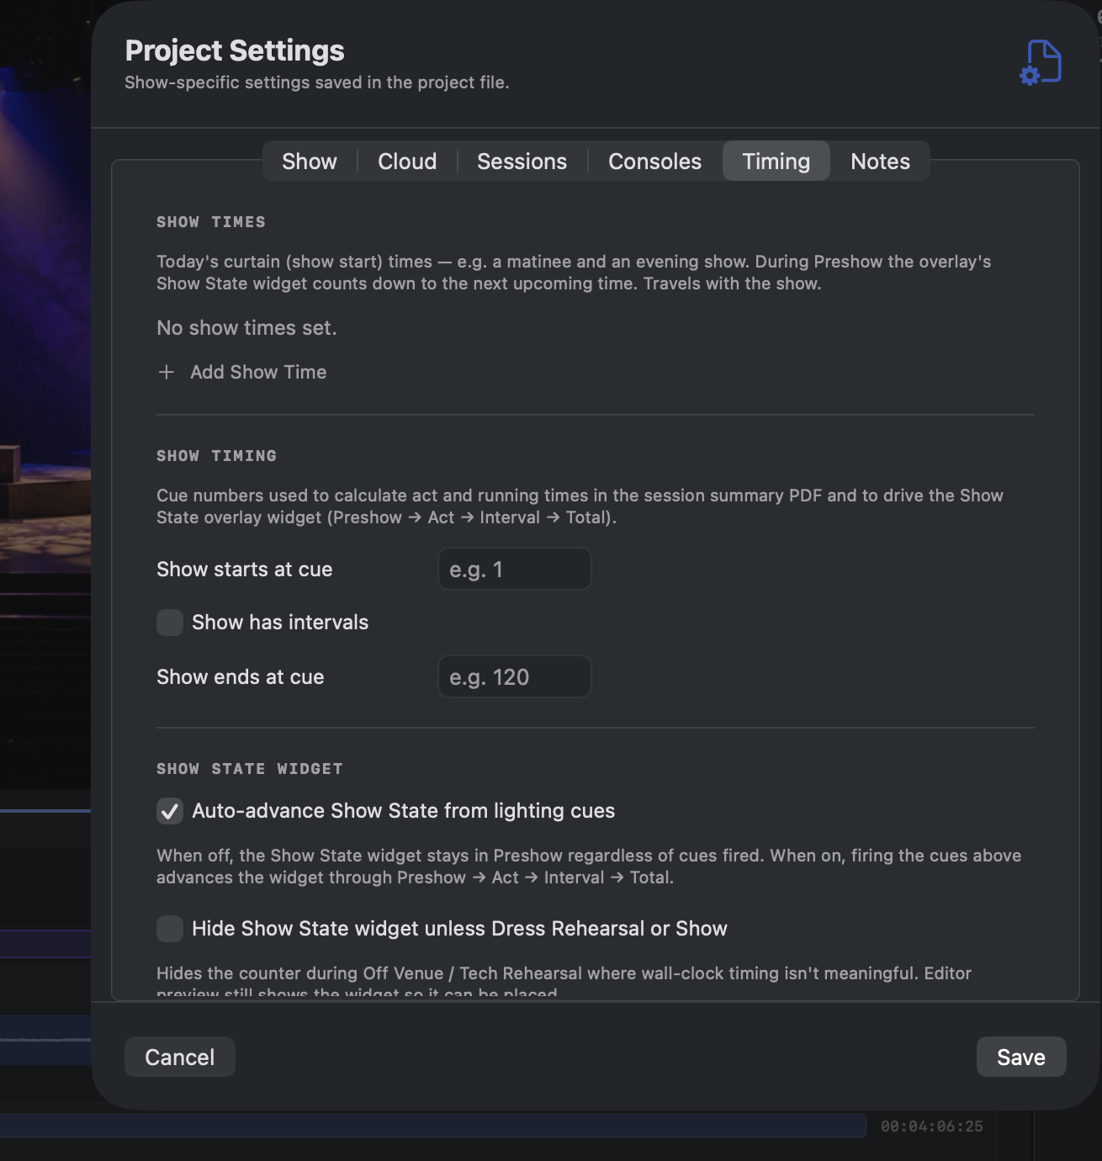Click the 00:04:06:25 timecode readout
This screenshot has width=1102, height=1161.
(931, 1126)
